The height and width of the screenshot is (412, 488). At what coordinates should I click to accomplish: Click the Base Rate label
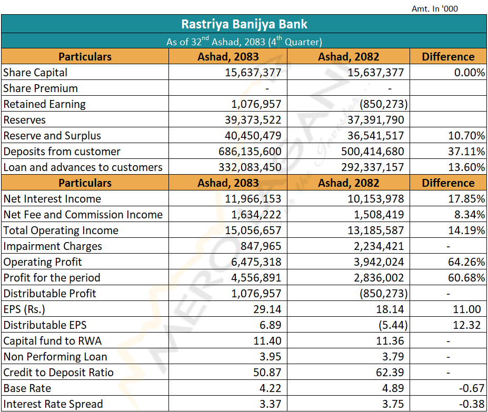click(27, 388)
